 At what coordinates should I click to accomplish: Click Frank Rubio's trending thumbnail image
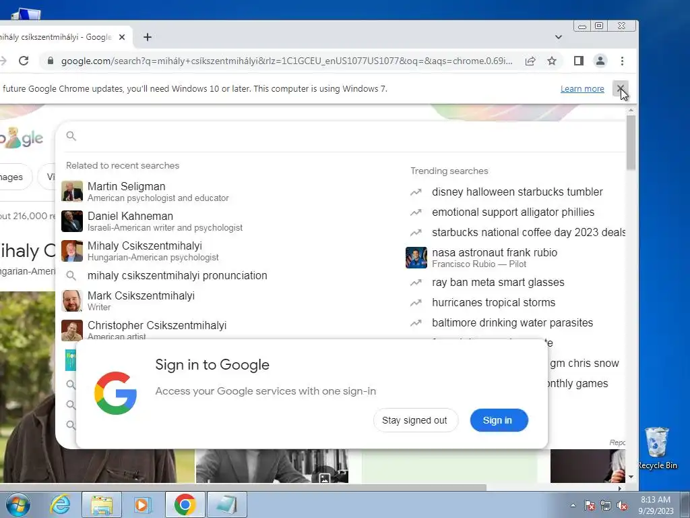coord(416,258)
